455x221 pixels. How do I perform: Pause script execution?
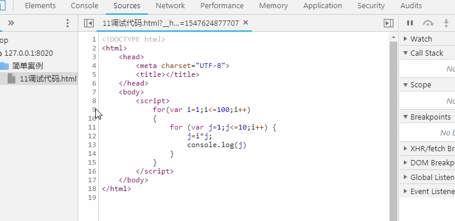[x=410, y=23]
